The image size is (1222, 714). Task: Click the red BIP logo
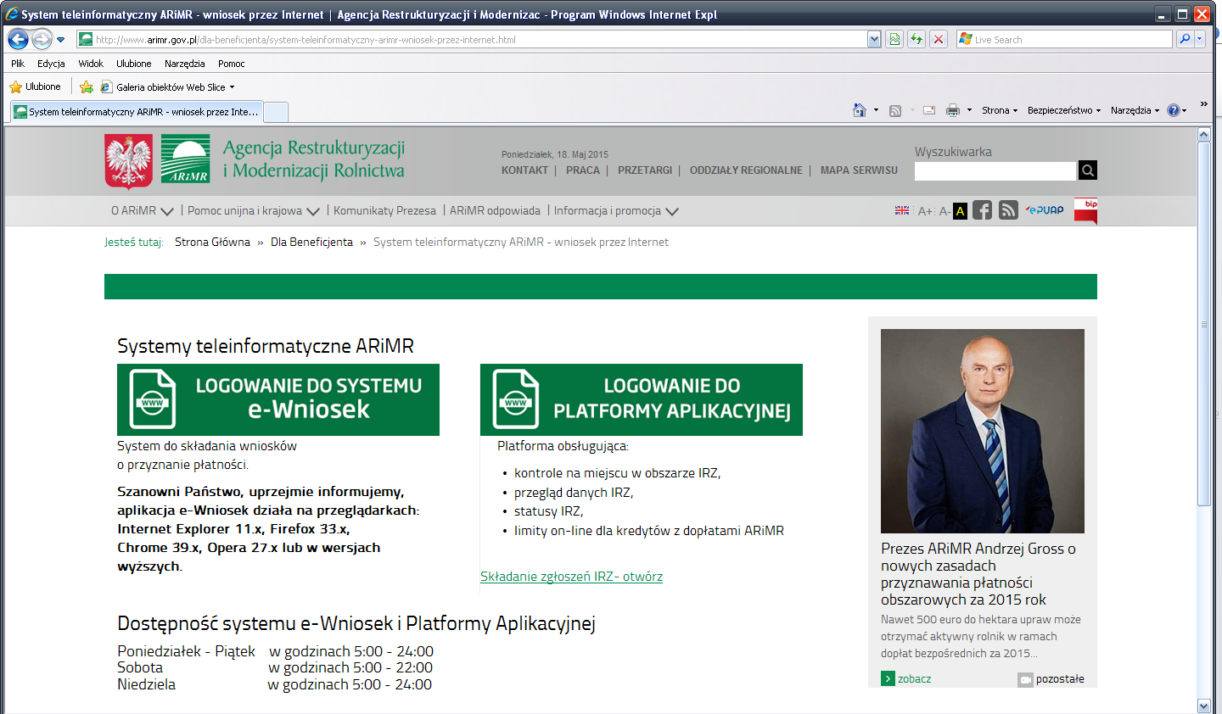(1085, 210)
